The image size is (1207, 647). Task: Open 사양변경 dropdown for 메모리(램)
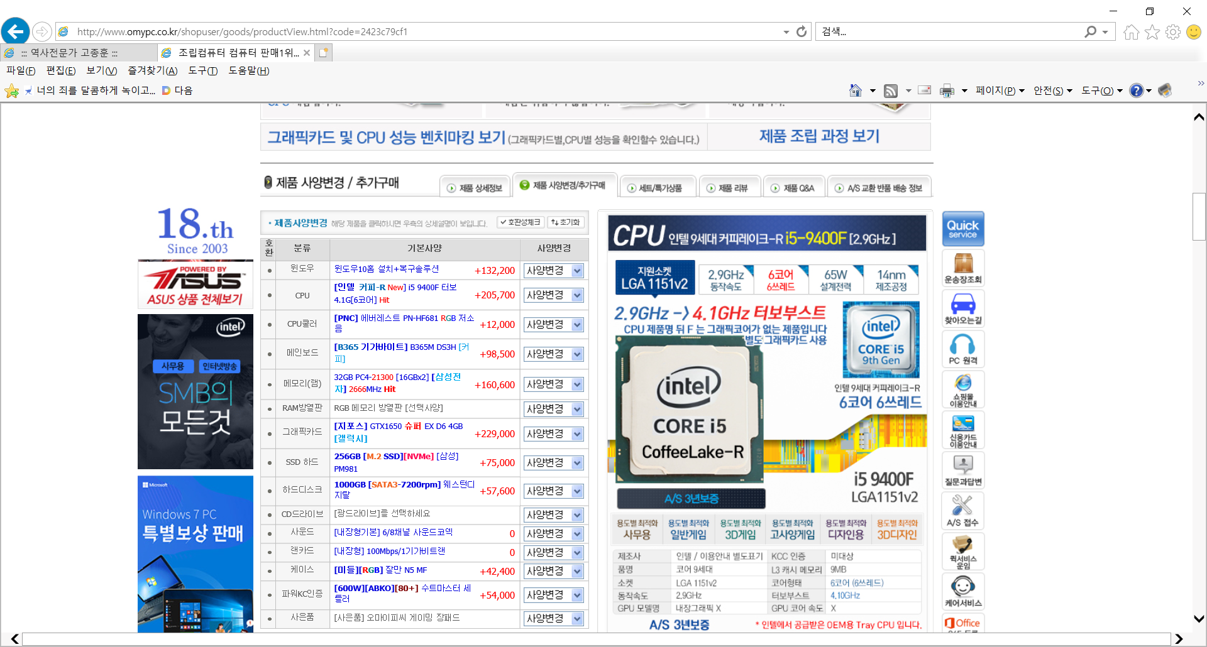coord(554,384)
